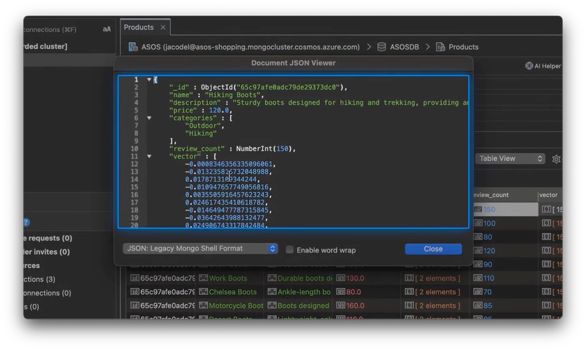Click the AI Helper chip icon
This screenshot has width=586, height=350.
pos(529,66)
